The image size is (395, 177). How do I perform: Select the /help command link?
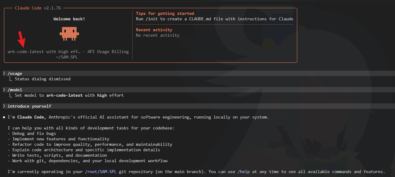(244, 172)
